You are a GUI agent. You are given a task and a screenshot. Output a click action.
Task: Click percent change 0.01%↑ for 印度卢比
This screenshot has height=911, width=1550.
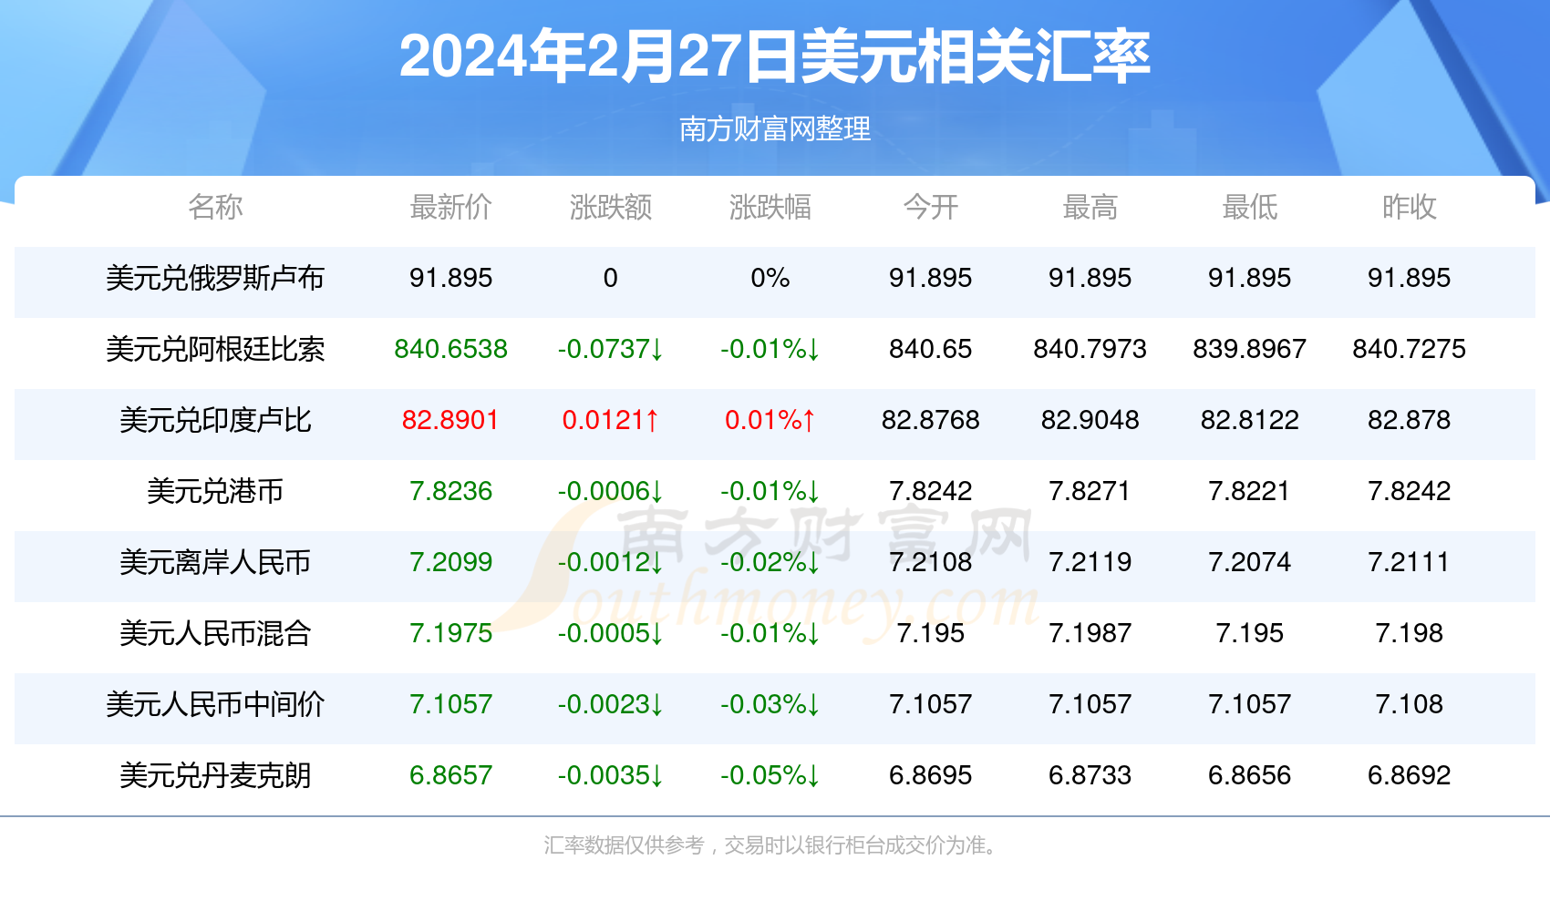pos(770,420)
